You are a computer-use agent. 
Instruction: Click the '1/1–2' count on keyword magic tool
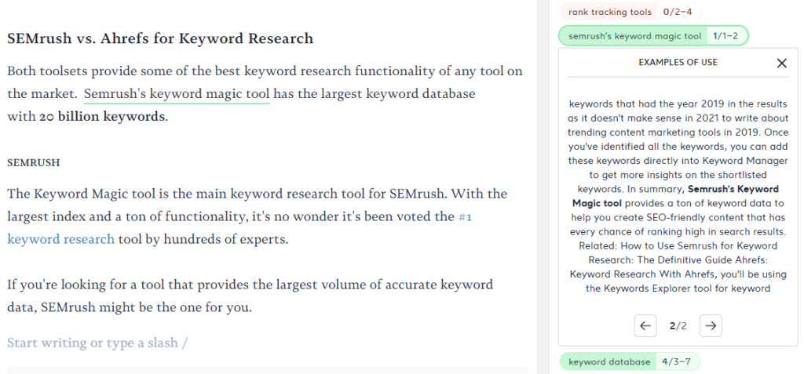725,36
